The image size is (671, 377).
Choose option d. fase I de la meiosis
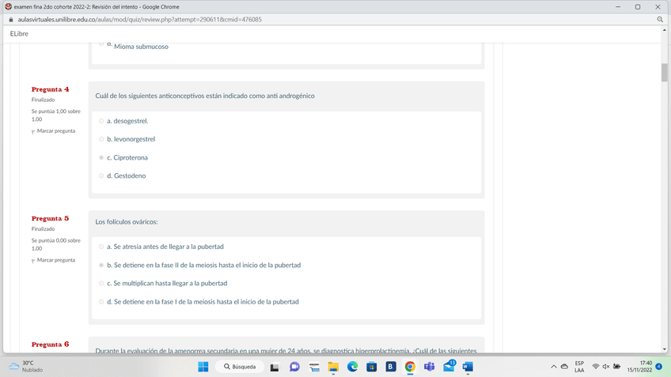tap(101, 302)
